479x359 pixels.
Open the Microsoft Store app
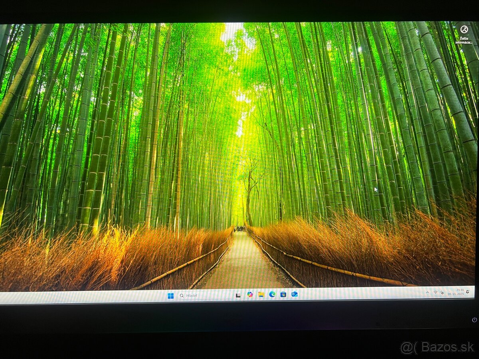[283, 294]
